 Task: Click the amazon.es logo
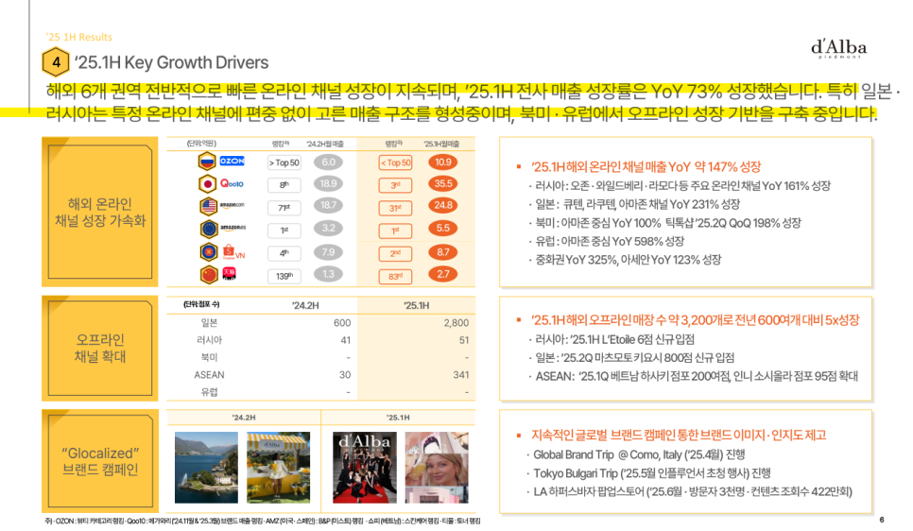(x=233, y=228)
